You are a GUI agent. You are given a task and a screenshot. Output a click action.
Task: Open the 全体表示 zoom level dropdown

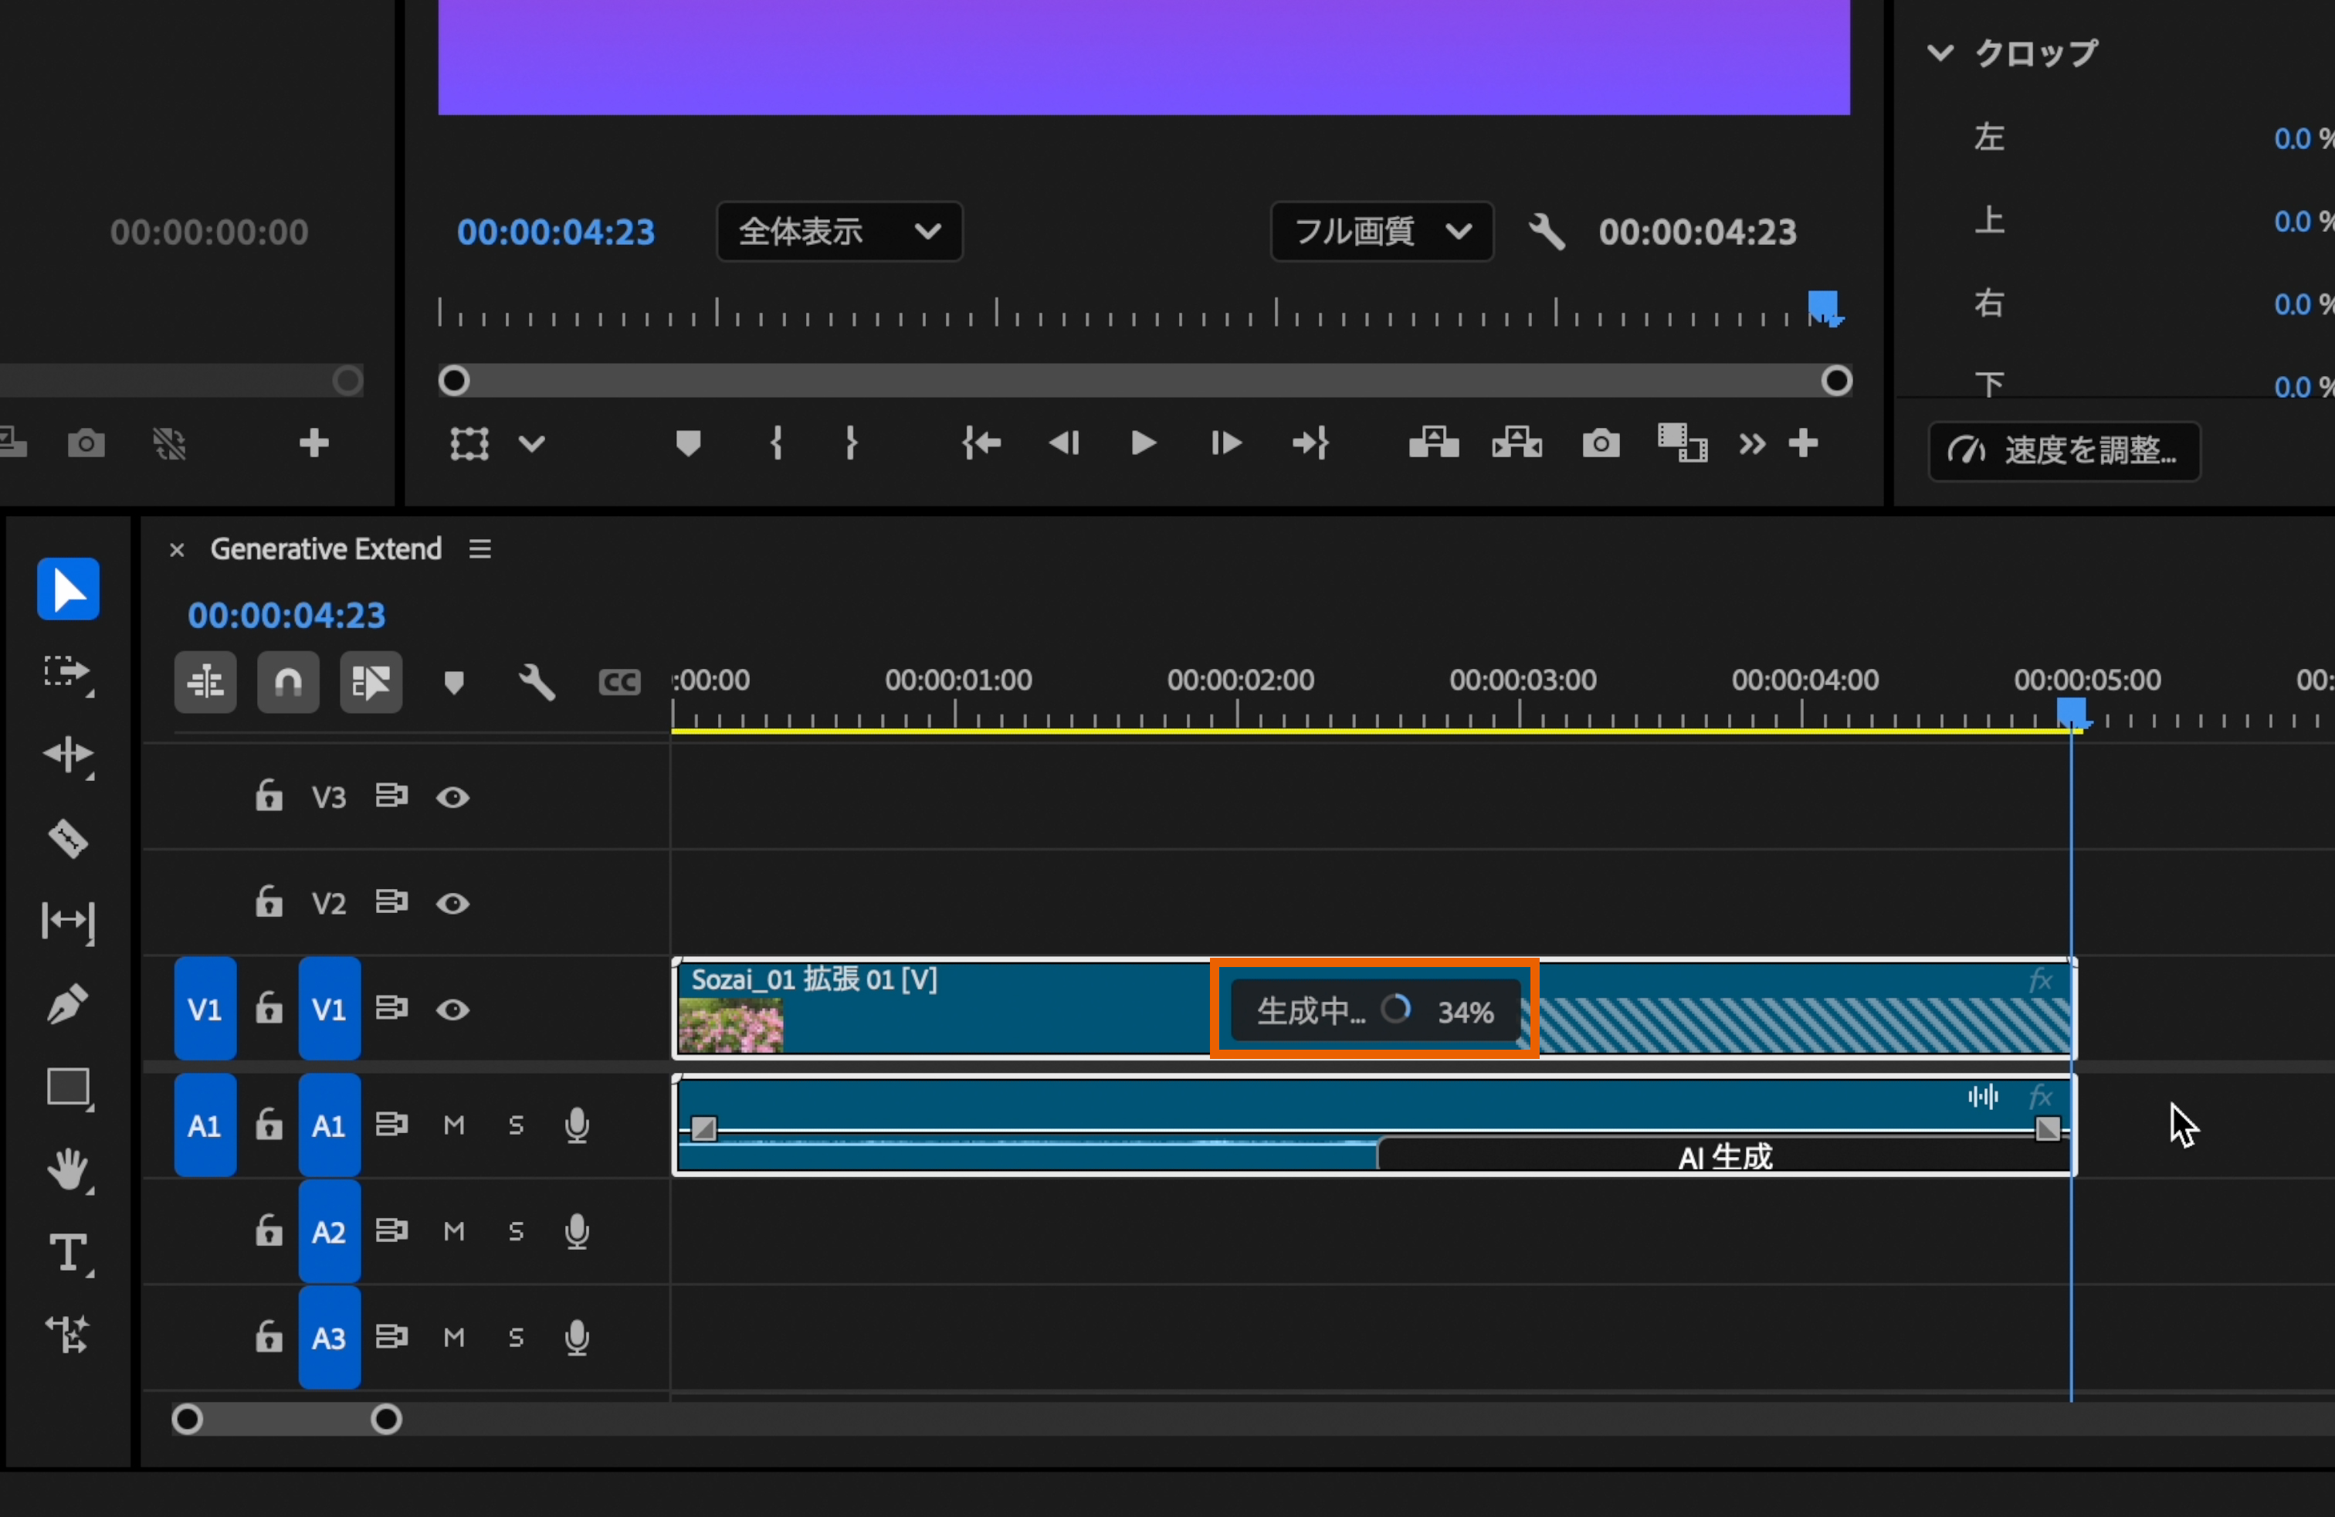(839, 232)
